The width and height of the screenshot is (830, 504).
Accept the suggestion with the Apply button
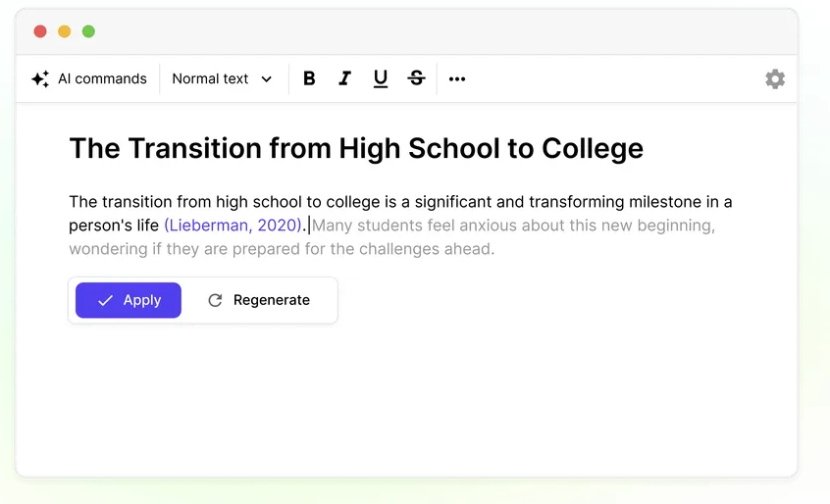(129, 300)
